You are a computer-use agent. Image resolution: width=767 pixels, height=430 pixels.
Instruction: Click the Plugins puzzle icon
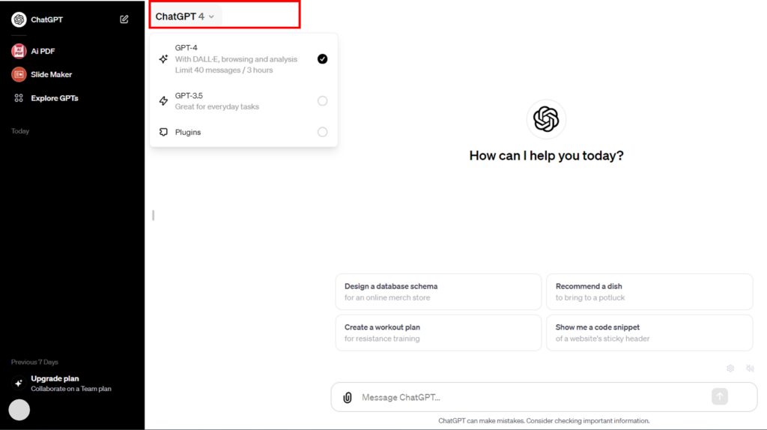pos(163,132)
